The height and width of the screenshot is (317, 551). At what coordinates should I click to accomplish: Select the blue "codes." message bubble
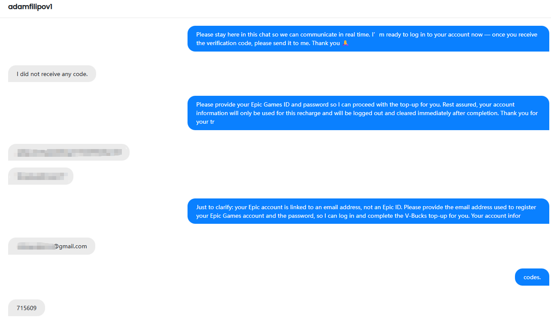[532, 277]
